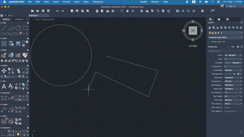This screenshot has height=137, width=244.
Task: Click the Top view label in viewport
Action: (x=38, y=20)
